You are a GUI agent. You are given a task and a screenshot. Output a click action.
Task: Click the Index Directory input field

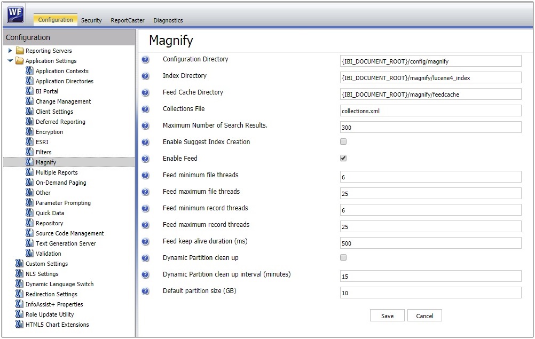click(430, 78)
